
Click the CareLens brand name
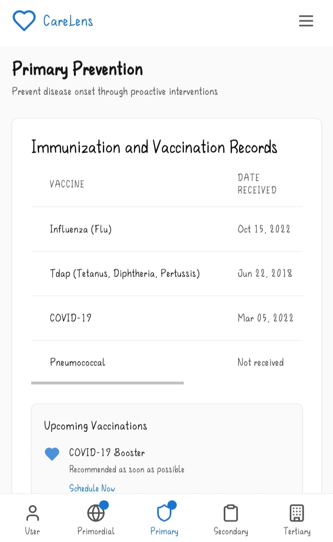(x=68, y=21)
